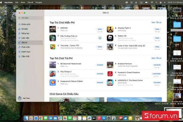Open the Apple menu
The height and width of the screenshot is (122, 183).
[1, 2]
